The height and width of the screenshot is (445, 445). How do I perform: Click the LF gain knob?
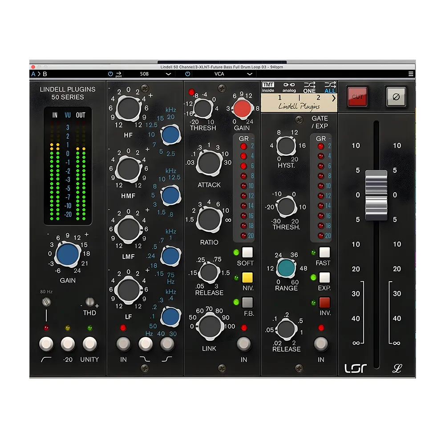(x=129, y=290)
